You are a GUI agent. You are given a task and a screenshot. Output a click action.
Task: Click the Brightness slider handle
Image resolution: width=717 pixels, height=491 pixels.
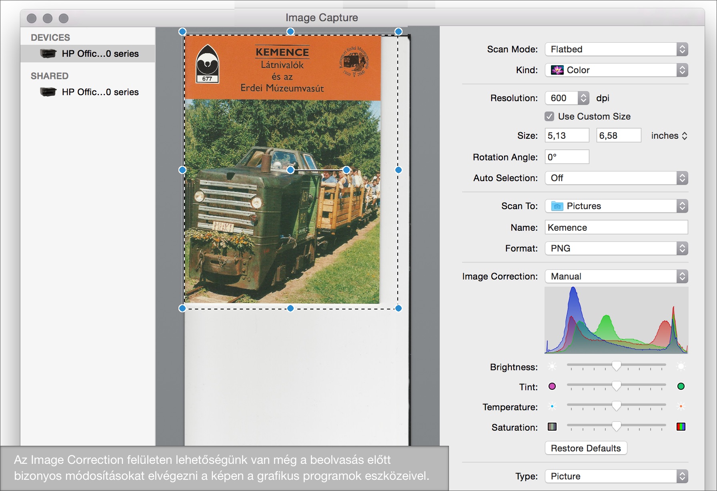(617, 365)
